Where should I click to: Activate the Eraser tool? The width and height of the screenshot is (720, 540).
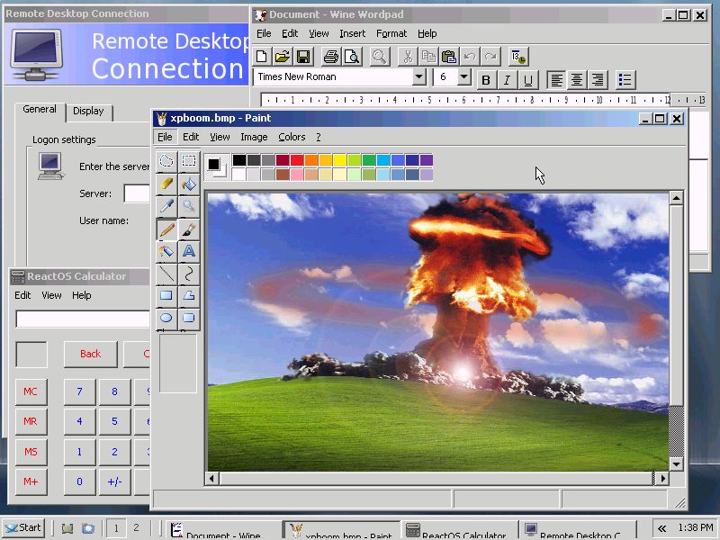pyautogui.click(x=166, y=183)
